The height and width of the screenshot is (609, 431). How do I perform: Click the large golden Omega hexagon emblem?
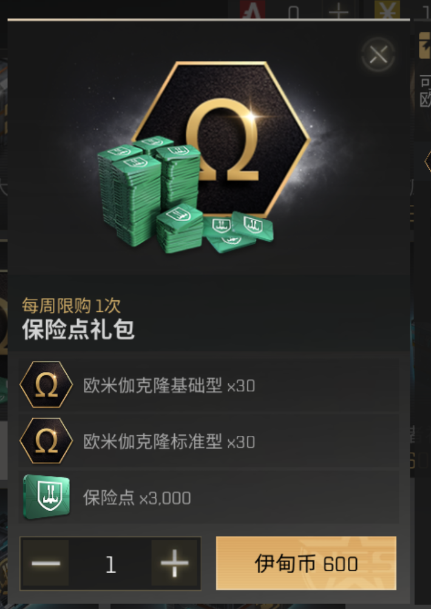[x=221, y=139]
